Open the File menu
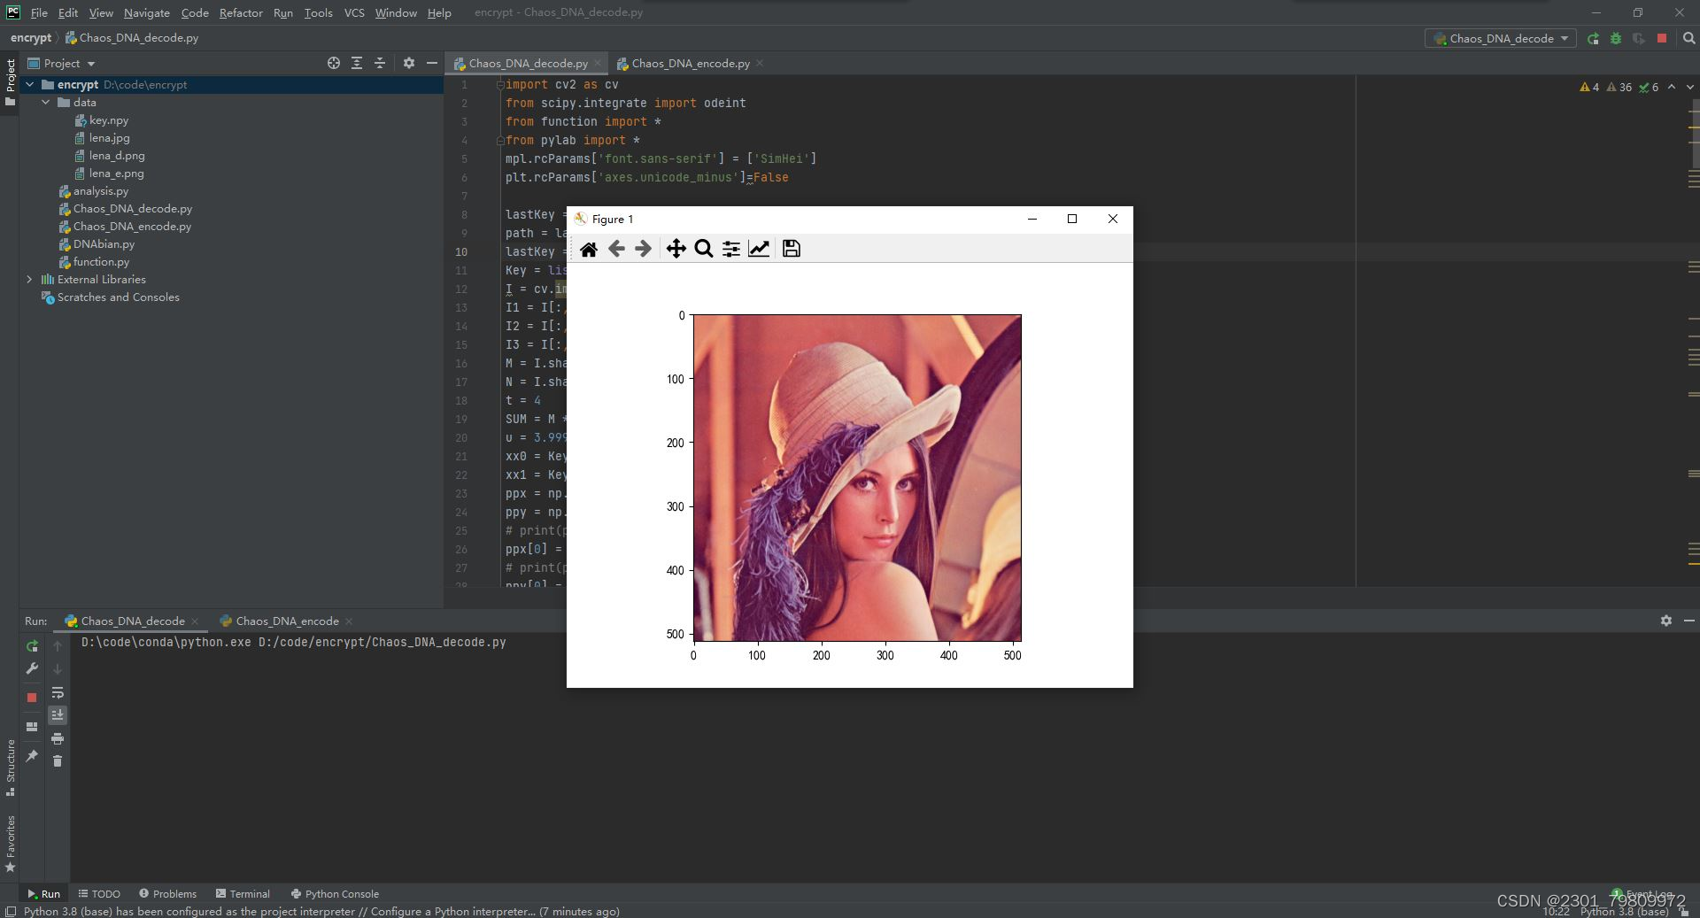Screen dimensions: 1700x918 click(x=39, y=12)
